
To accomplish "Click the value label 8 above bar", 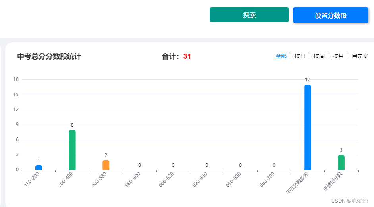I will [x=72, y=125].
